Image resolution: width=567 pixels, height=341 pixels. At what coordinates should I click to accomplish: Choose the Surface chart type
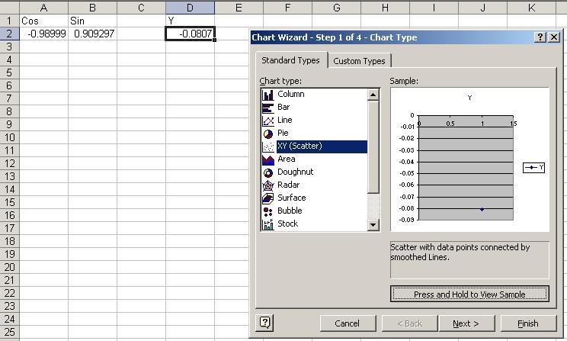click(291, 198)
